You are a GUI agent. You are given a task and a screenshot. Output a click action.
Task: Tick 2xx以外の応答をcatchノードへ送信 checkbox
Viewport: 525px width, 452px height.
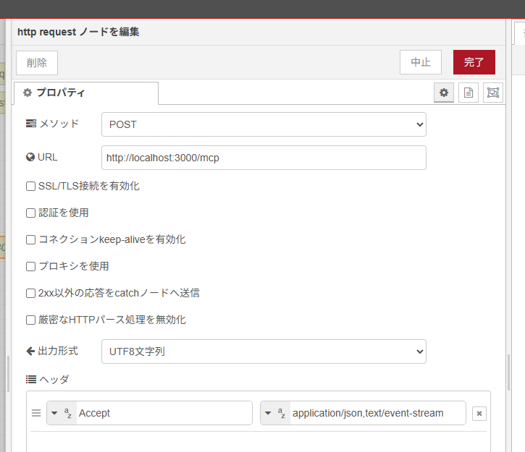(31, 293)
